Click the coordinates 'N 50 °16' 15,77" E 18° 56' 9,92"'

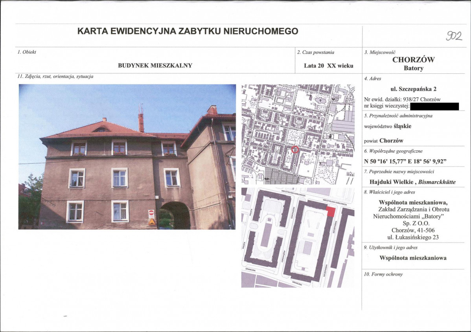click(405, 161)
